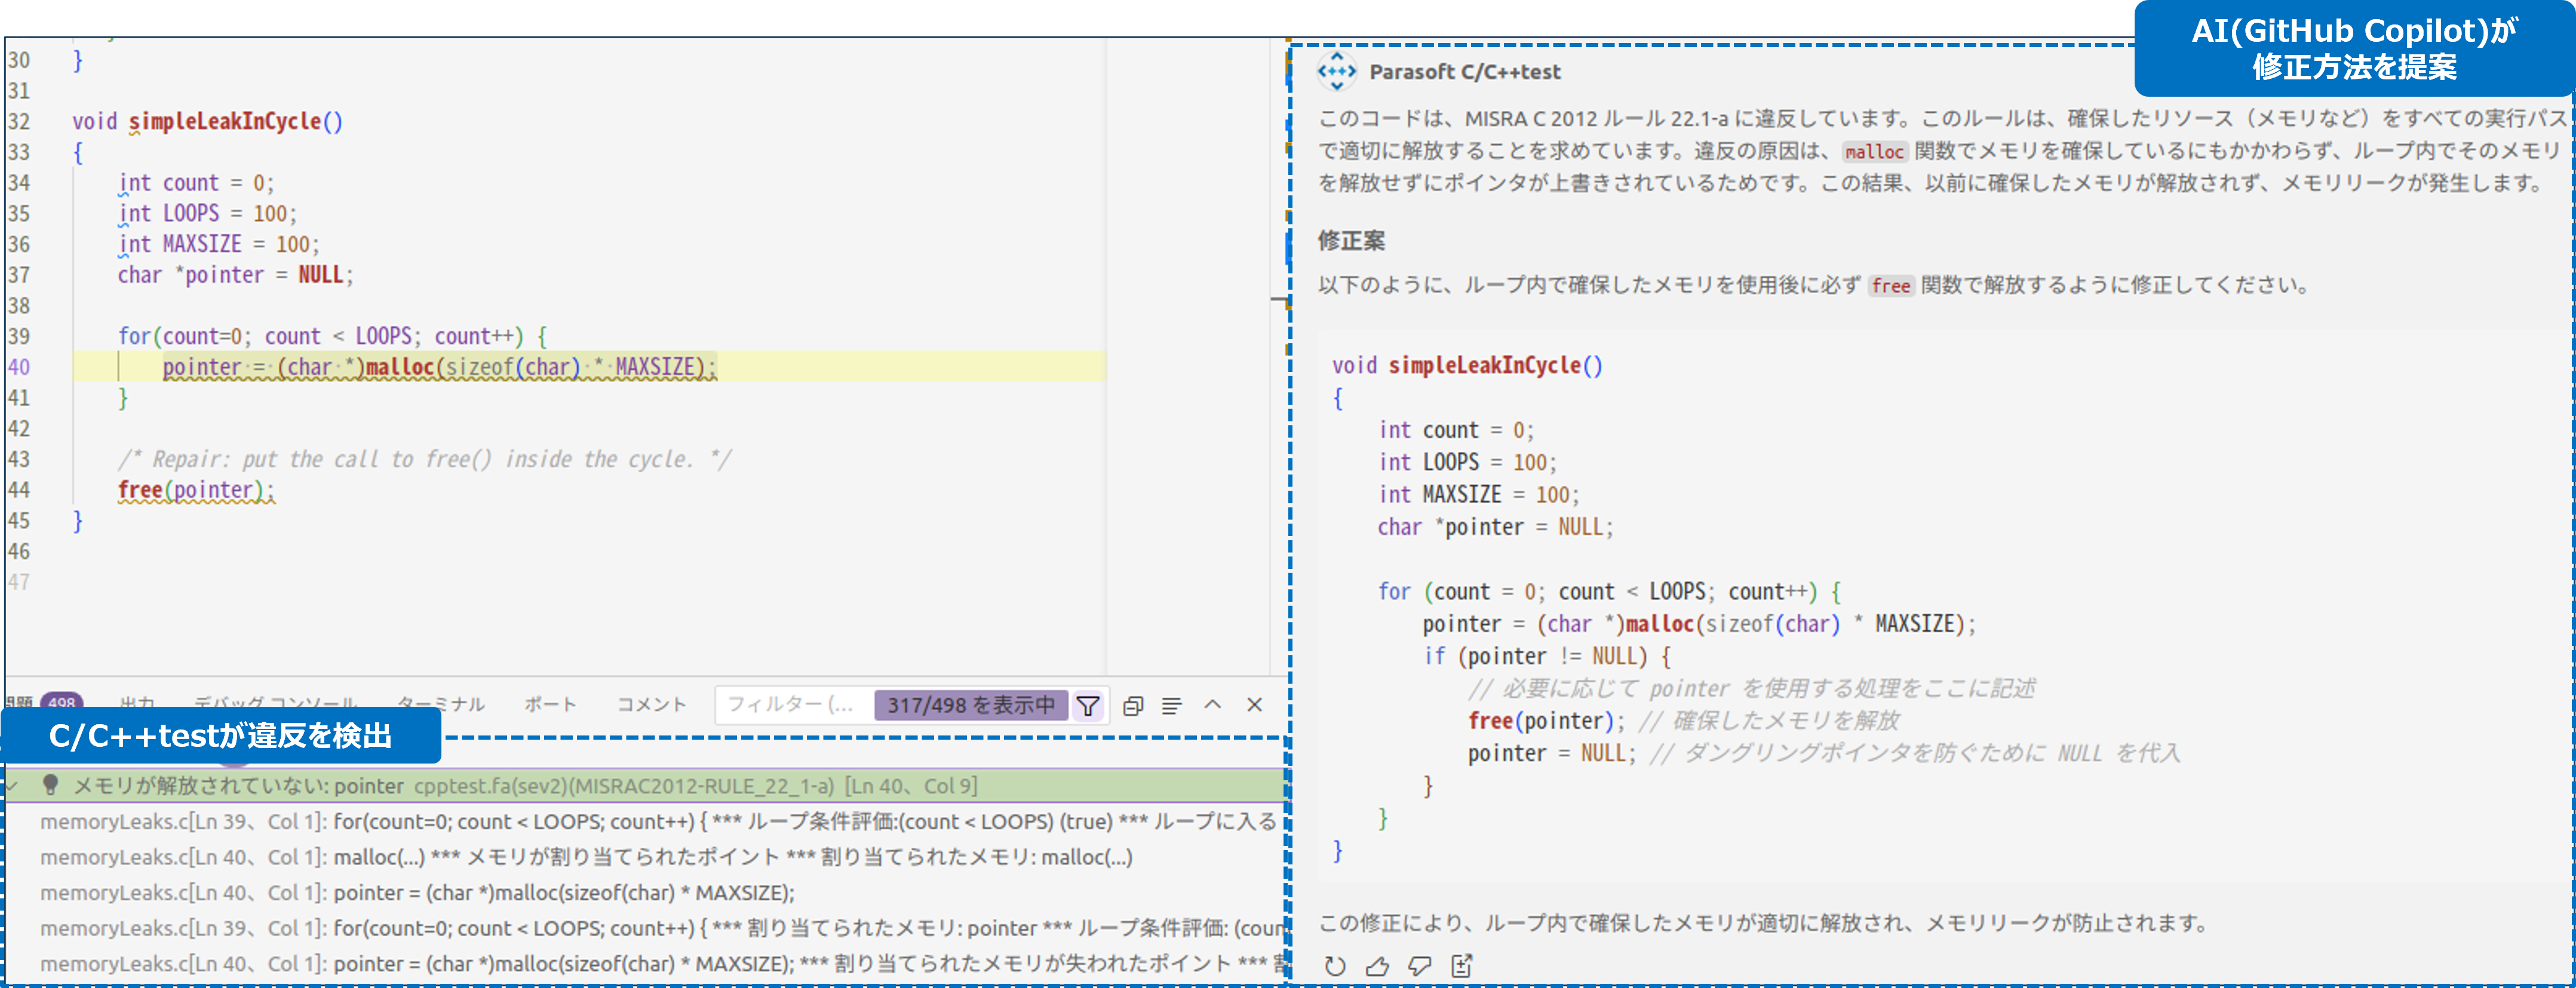Open the ポート tab
This screenshot has width=2576, height=988.
550,704
